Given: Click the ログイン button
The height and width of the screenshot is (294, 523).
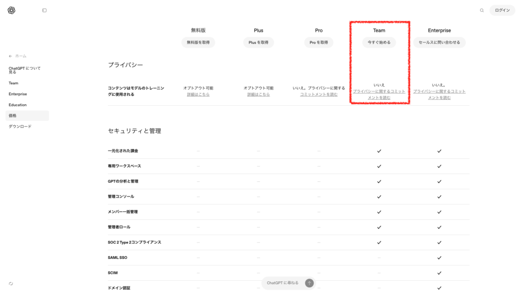Looking at the screenshot, I should pos(502,10).
